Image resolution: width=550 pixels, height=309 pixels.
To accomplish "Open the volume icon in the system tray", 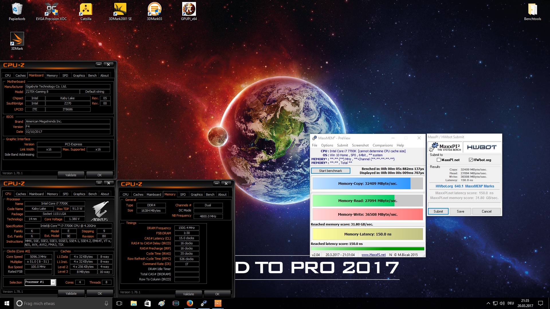I will tap(502, 303).
